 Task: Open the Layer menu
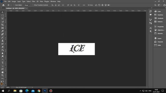tap(19, 2)
